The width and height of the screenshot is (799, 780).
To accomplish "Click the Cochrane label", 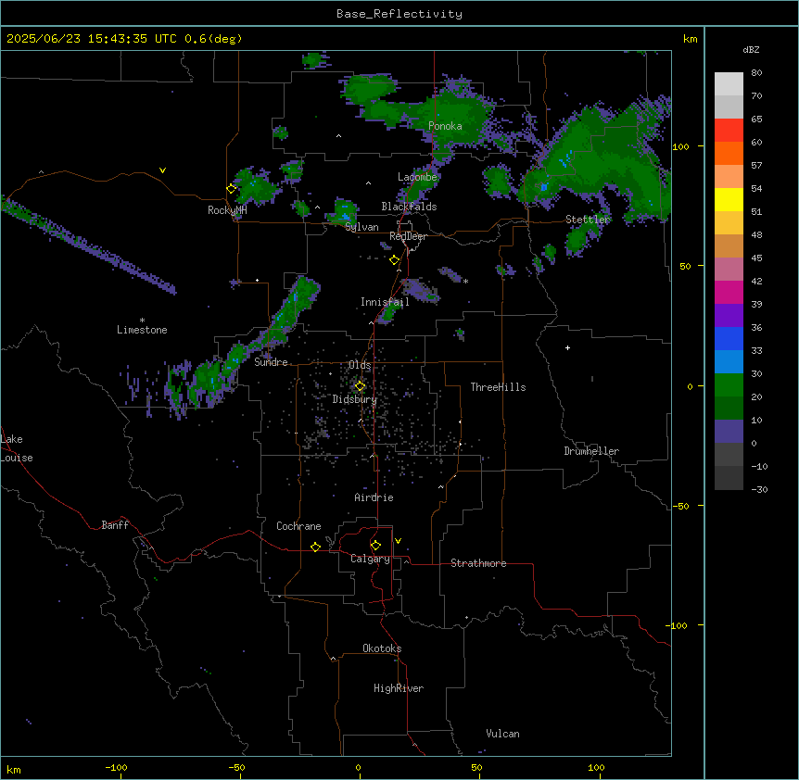I will coord(298,526).
